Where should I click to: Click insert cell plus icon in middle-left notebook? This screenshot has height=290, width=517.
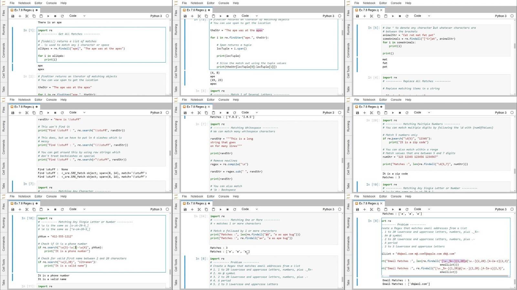pos(20,113)
